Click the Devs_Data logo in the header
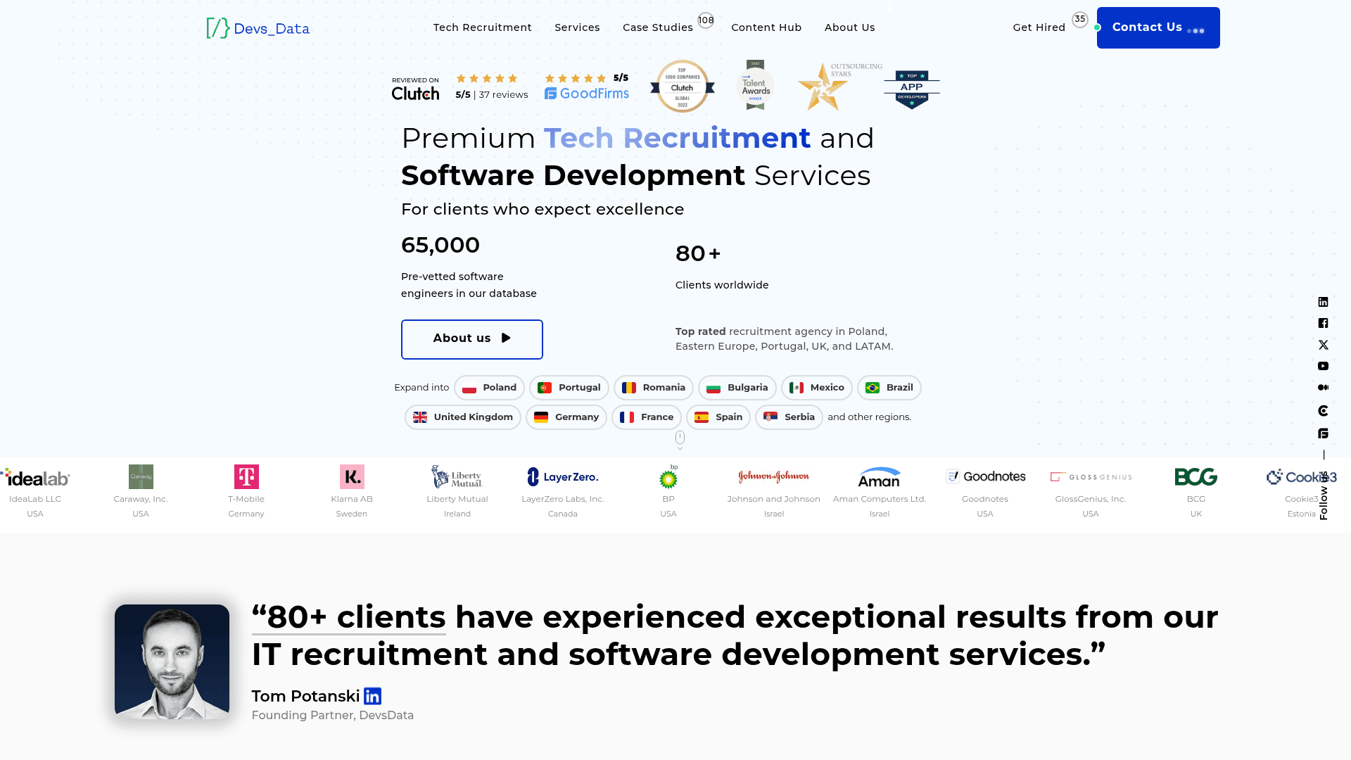The width and height of the screenshot is (1351, 760). click(258, 28)
